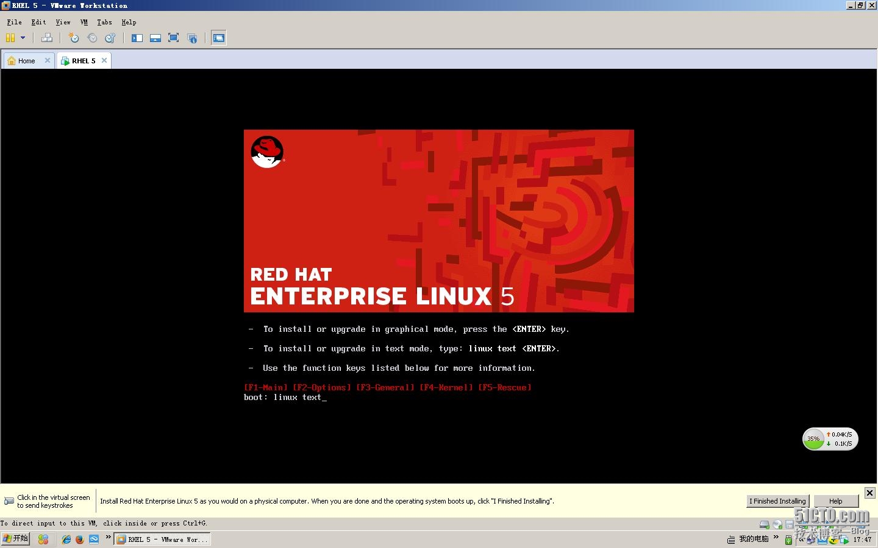The image size is (878, 548).
Task: Click the hard disk device status icon
Action: click(764, 524)
